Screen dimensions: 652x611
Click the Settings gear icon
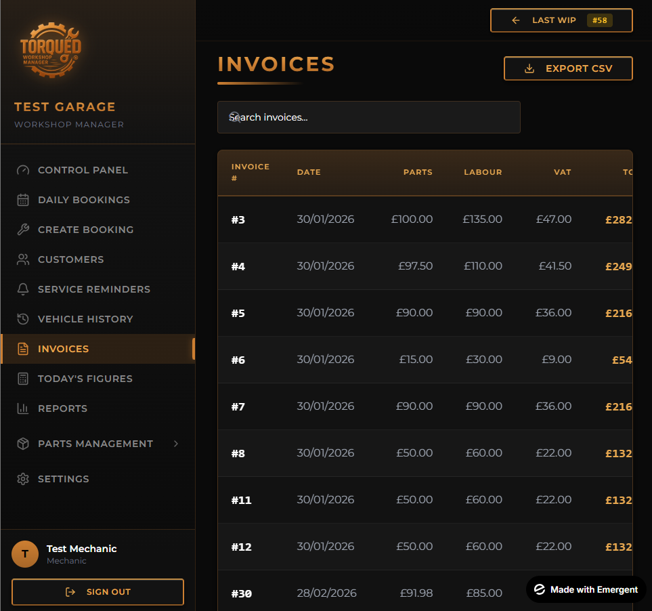[x=23, y=479]
